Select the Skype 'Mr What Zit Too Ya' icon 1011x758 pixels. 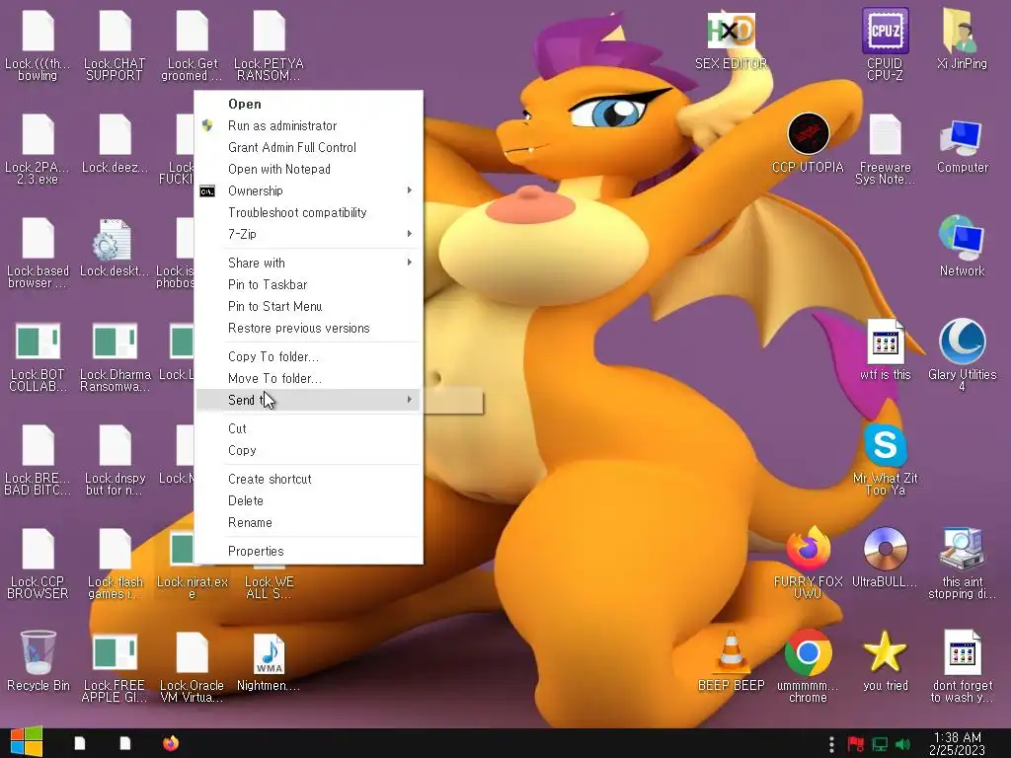(885, 445)
